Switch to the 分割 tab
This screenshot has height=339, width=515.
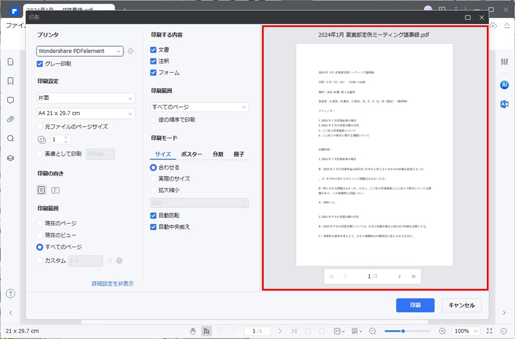[x=217, y=154]
